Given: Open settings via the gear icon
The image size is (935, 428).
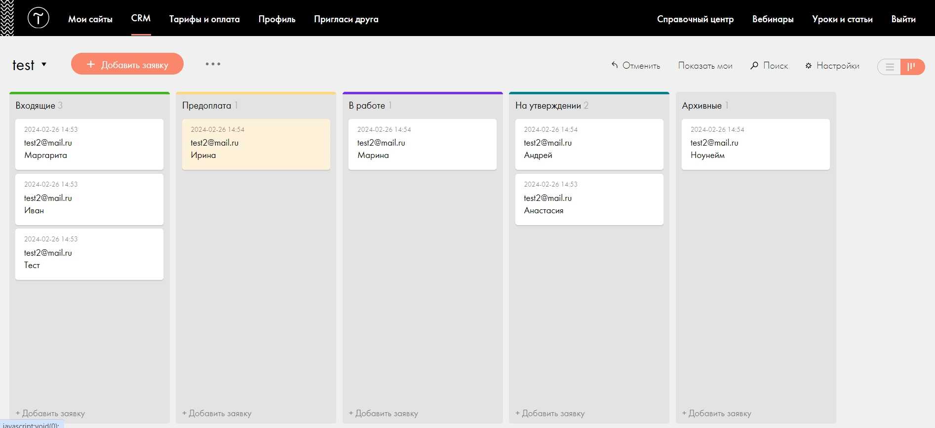Looking at the screenshot, I should pos(809,66).
